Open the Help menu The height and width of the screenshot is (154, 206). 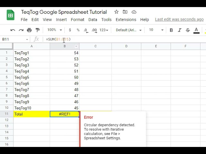click(x=145, y=20)
